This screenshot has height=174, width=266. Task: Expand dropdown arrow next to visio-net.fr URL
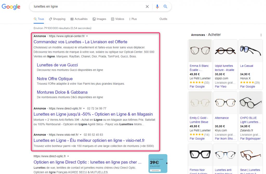tap(81, 135)
